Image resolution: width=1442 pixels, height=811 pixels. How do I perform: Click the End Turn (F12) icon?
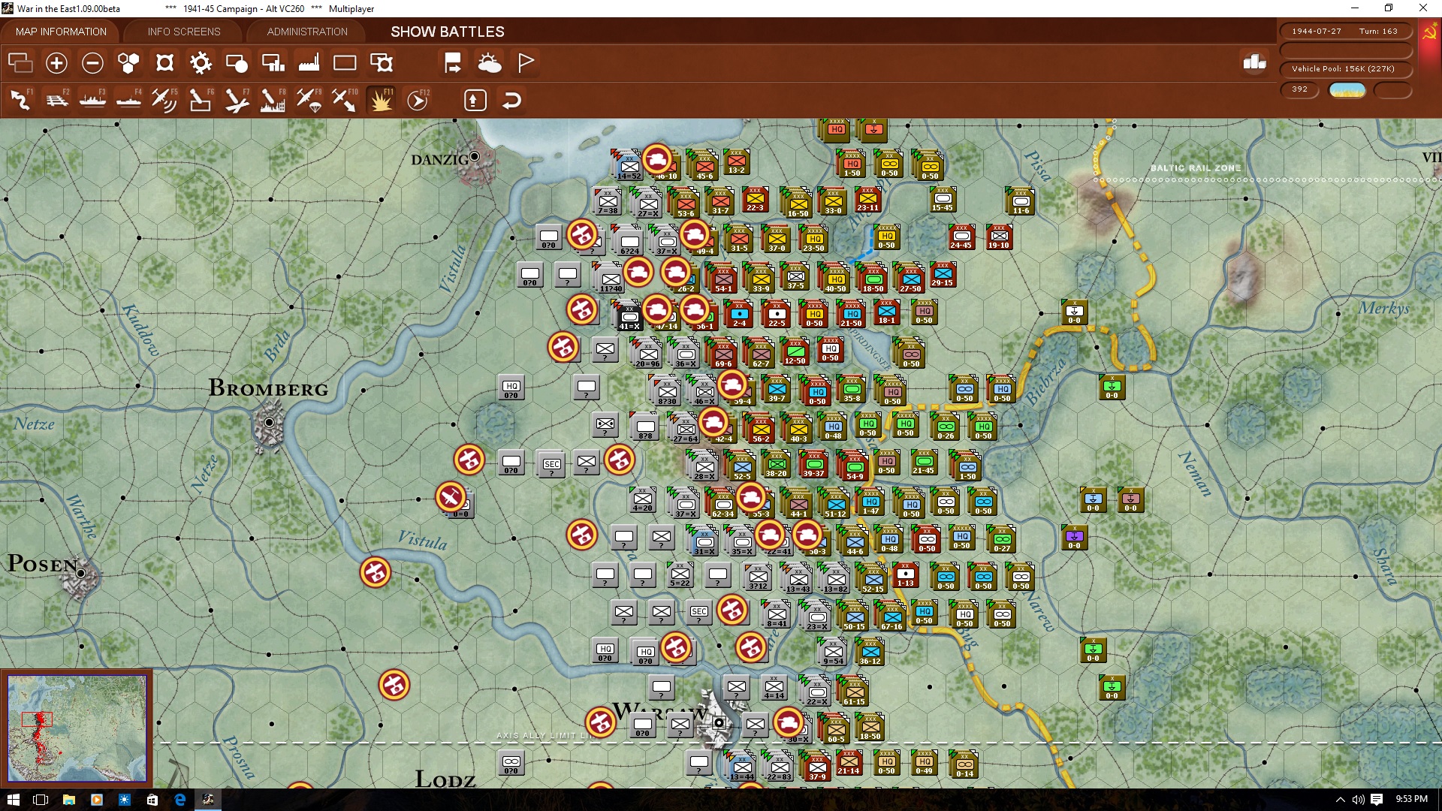coord(418,100)
